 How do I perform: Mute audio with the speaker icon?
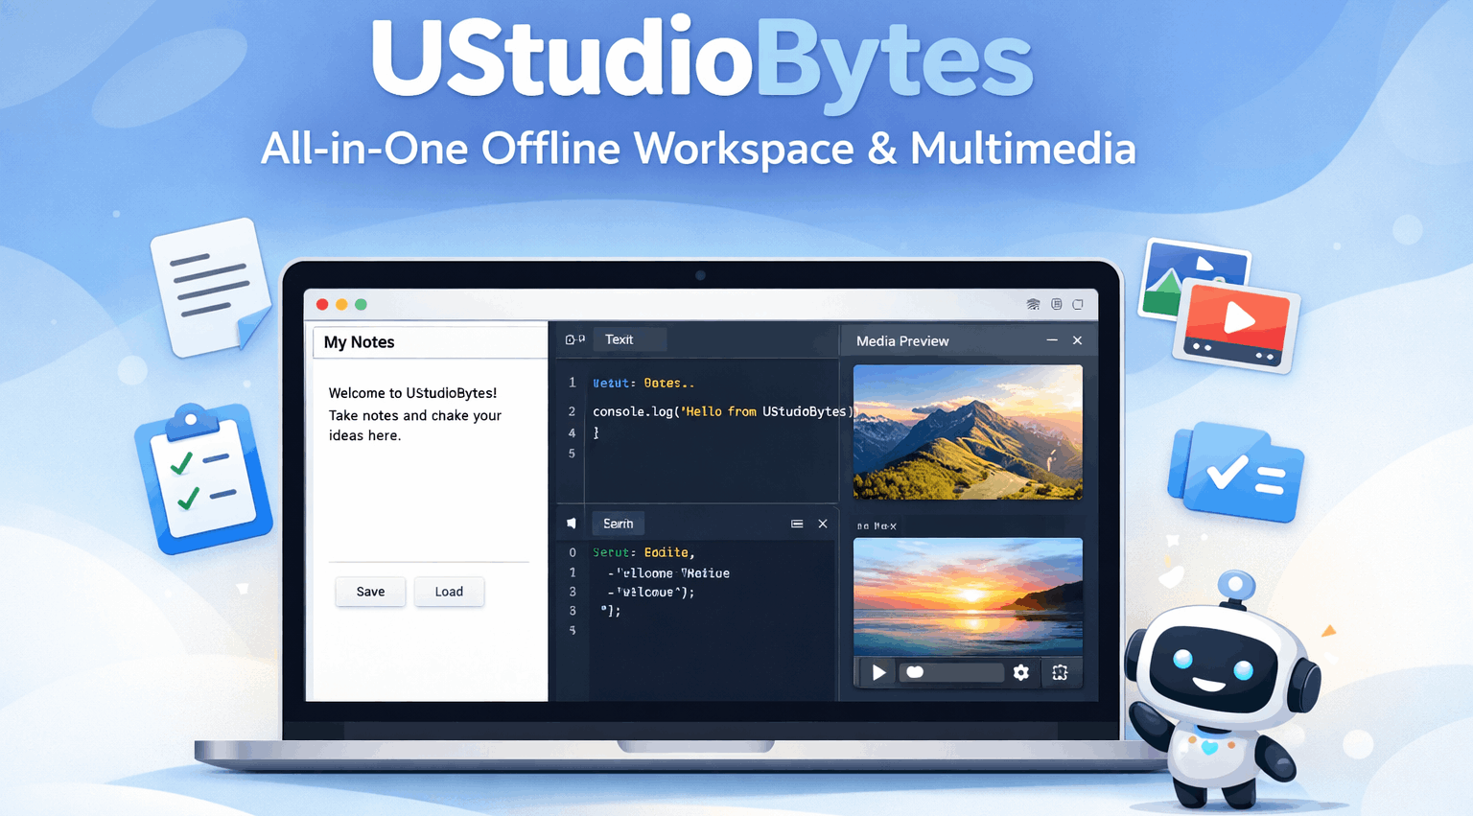572,523
